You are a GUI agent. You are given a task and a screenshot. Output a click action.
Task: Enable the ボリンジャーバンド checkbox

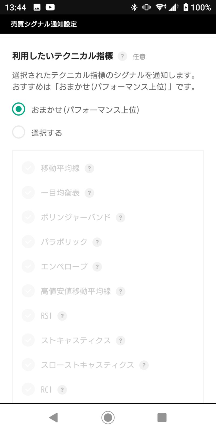pyautogui.click(x=28, y=217)
